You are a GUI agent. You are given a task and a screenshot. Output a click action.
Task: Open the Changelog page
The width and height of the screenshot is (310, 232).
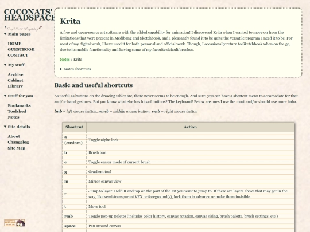pos(18,142)
